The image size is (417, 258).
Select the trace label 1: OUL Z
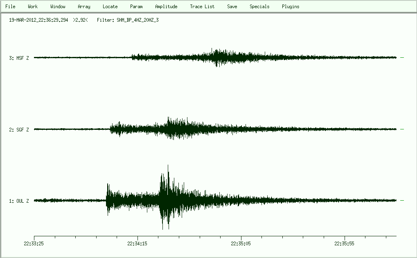[x=19, y=201]
